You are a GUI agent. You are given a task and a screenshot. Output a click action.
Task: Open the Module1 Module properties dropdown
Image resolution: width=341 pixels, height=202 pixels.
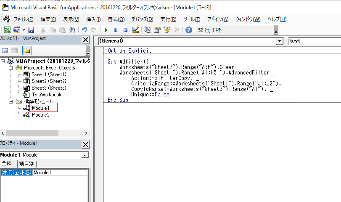click(x=85, y=155)
